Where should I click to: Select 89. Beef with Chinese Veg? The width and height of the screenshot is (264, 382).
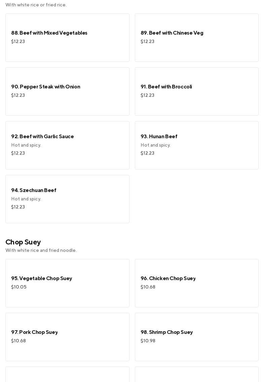pos(196,38)
